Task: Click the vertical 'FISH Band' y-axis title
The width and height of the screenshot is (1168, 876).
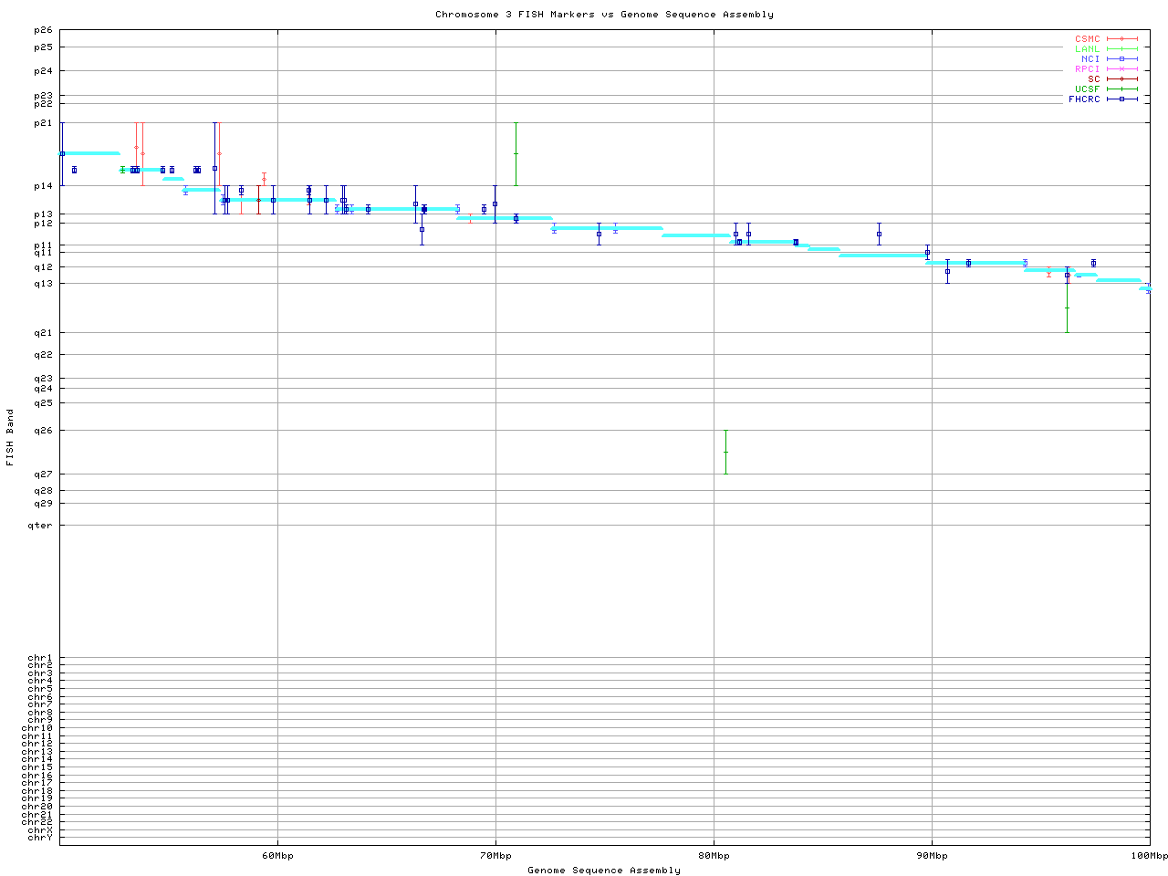Action: (11, 437)
